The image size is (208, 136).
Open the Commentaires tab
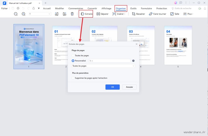point(76,8)
